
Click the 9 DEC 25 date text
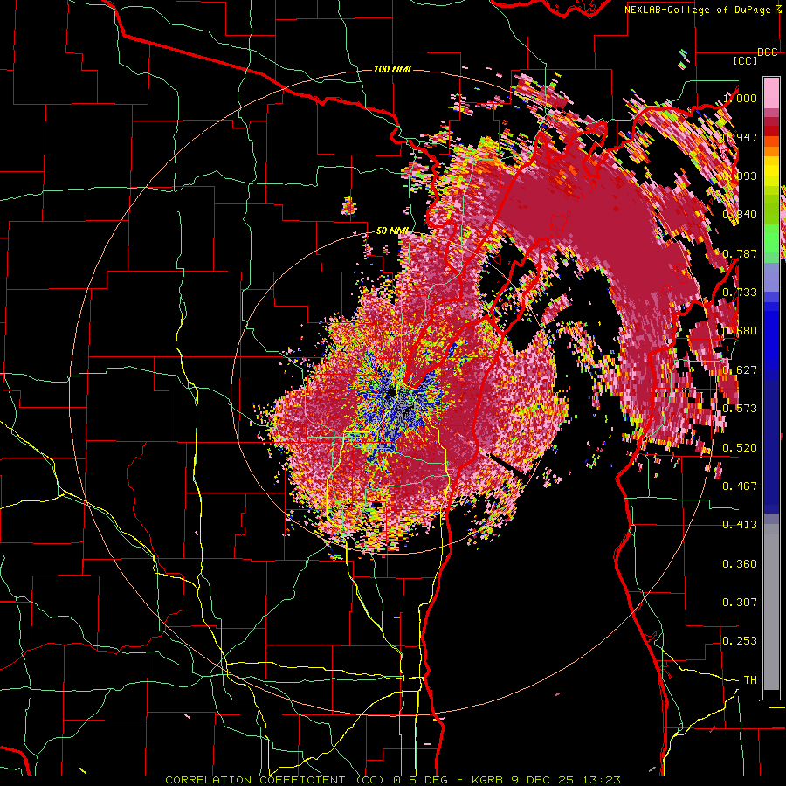543,780
